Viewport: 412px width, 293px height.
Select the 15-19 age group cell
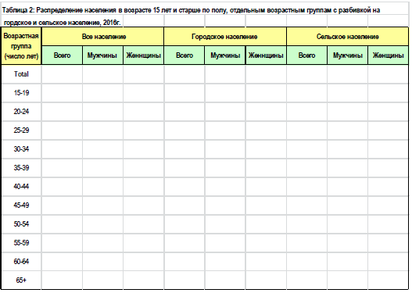[21, 93]
